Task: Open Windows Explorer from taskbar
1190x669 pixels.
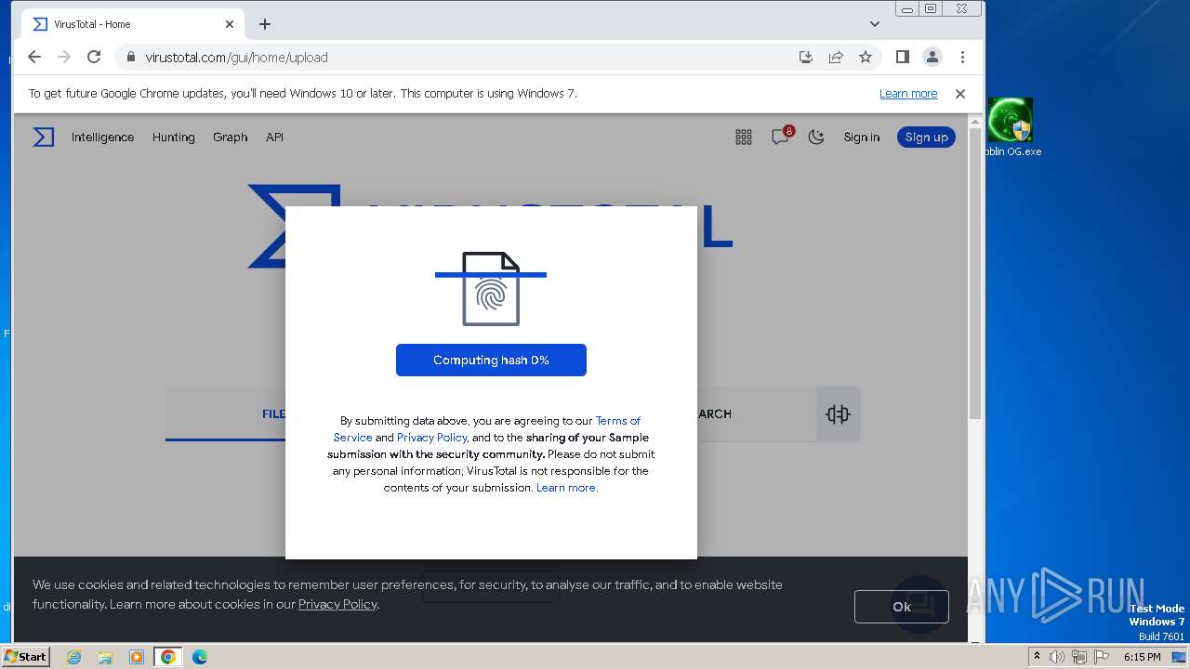Action: pyautogui.click(x=105, y=657)
